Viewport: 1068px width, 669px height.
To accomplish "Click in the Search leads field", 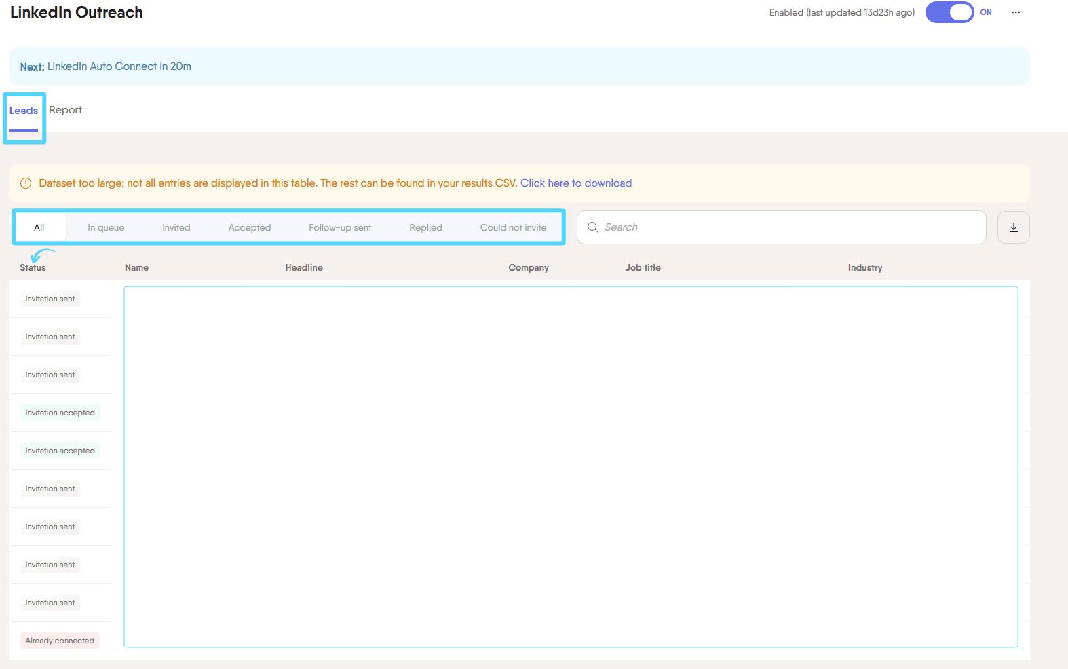I will [781, 227].
